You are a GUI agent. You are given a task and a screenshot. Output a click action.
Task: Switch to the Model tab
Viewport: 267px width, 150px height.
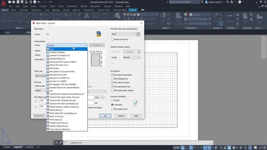pyautogui.click(x=7, y=147)
